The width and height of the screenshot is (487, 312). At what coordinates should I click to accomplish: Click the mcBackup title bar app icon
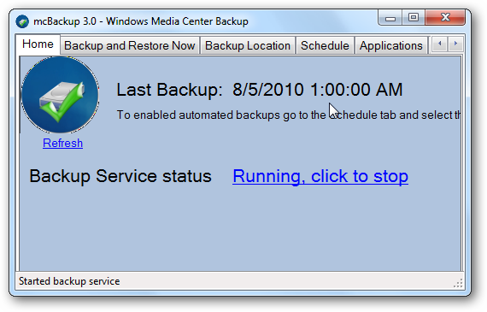[x=22, y=21]
